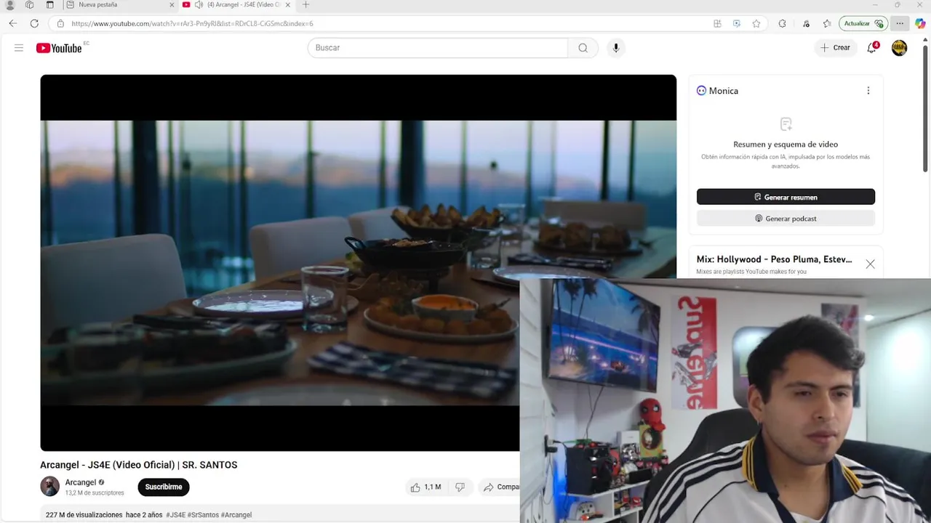
Task: Reload the page
Action: [34, 23]
